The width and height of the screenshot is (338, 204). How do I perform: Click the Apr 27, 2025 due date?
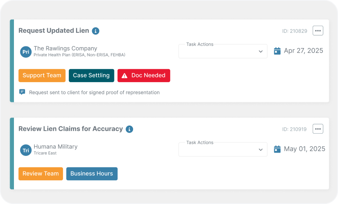click(303, 51)
